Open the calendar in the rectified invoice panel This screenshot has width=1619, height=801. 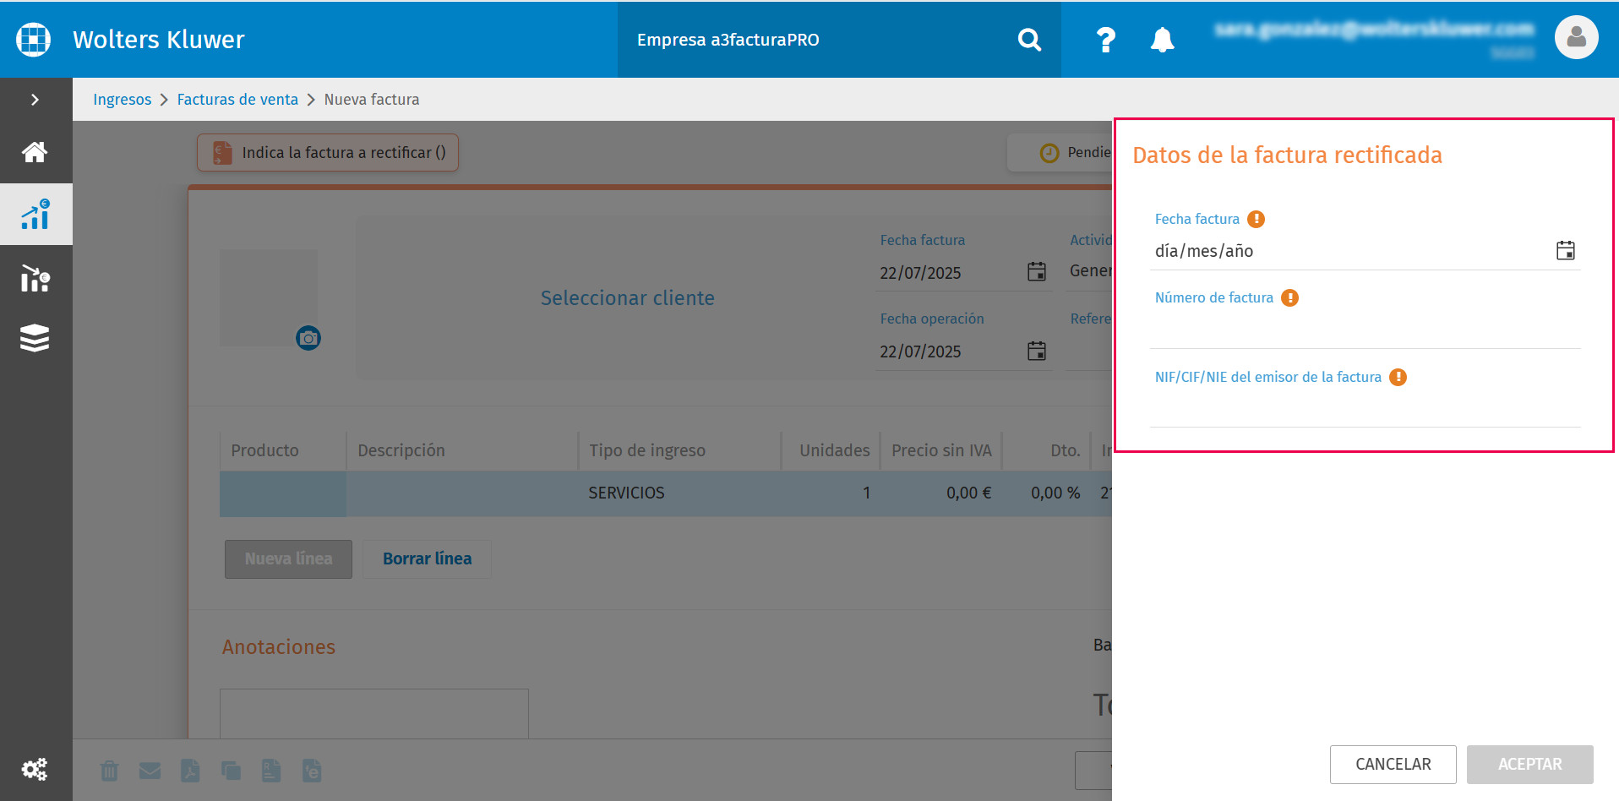1566,250
